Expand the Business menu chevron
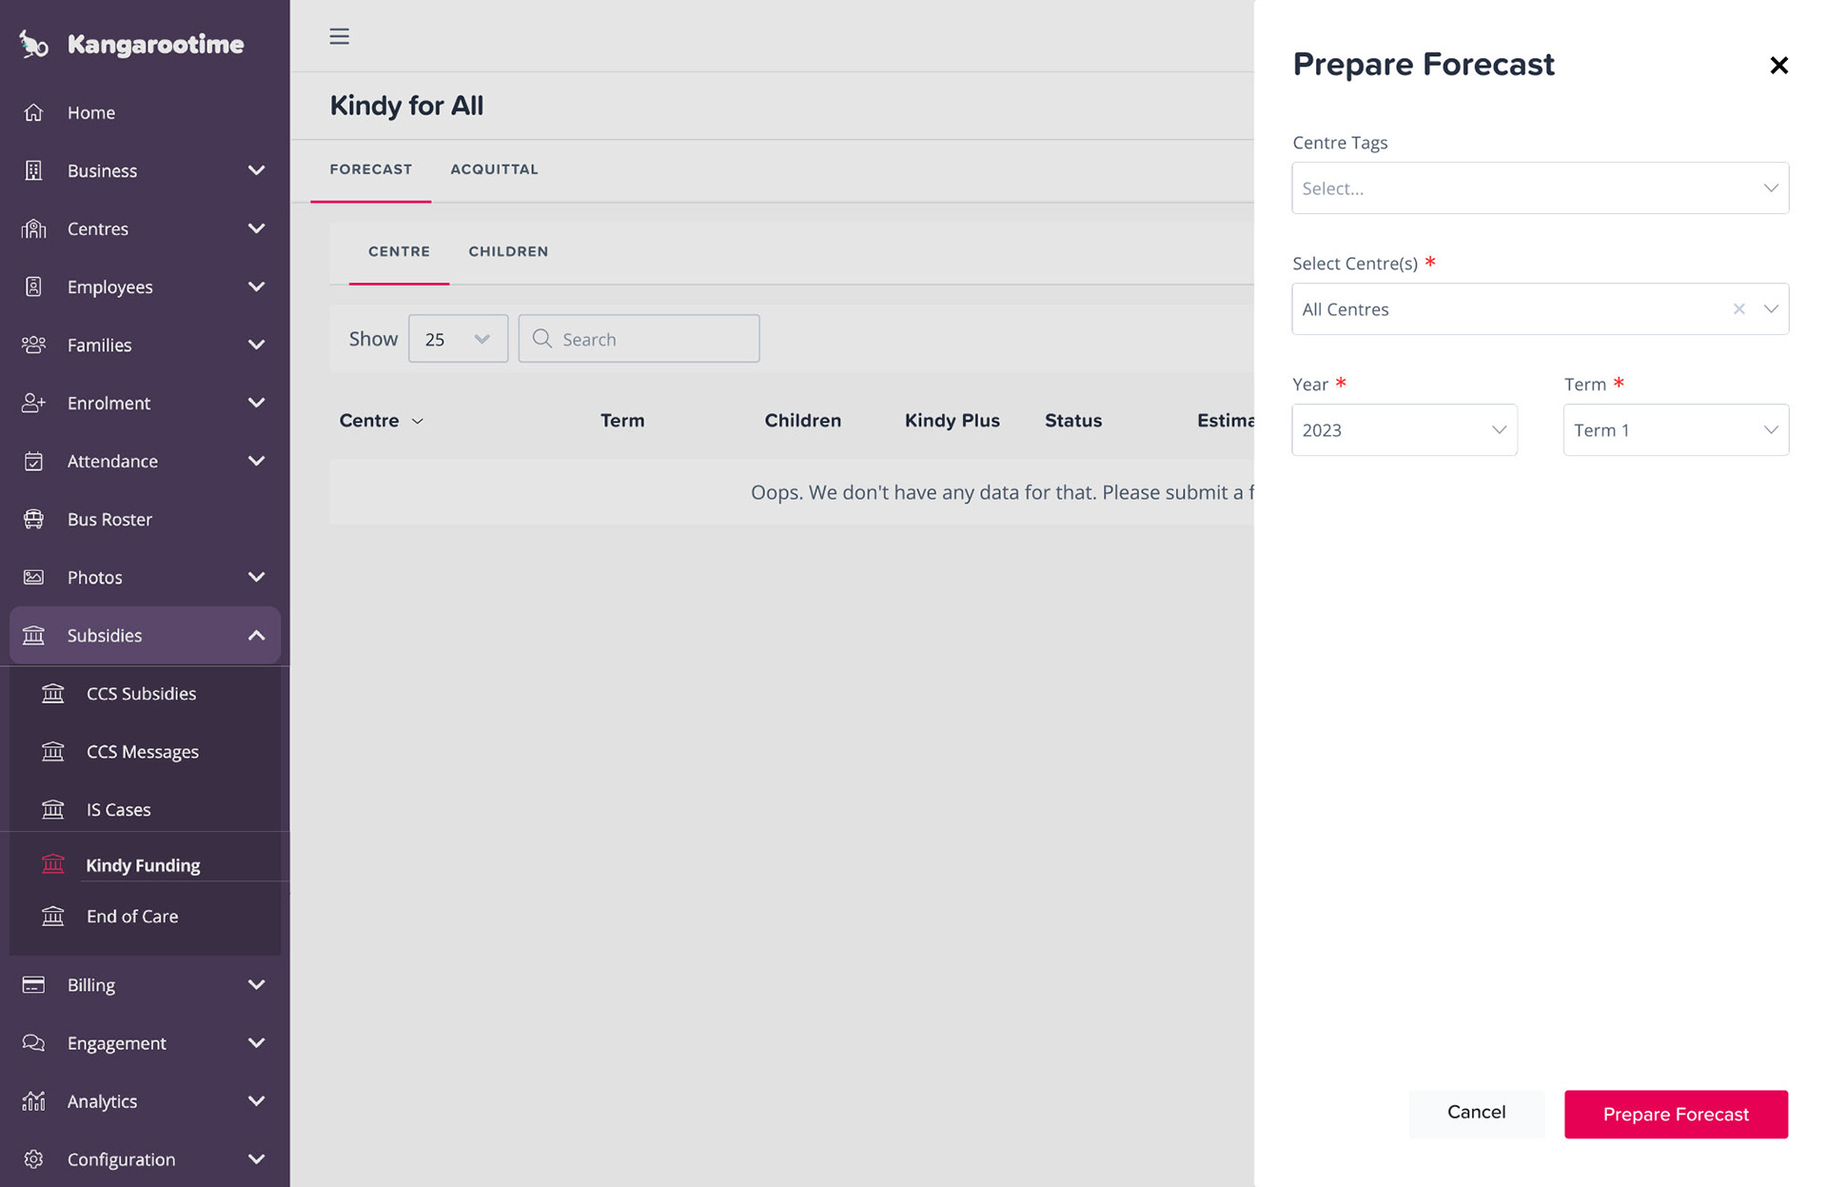Screen dimensions: 1827x1187 tap(256, 170)
